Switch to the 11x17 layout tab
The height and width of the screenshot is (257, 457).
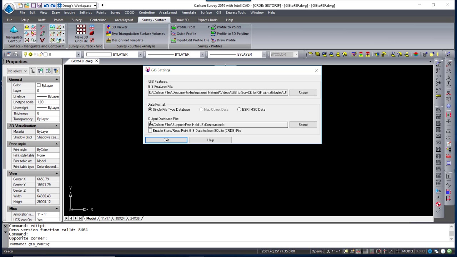(x=105, y=218)
